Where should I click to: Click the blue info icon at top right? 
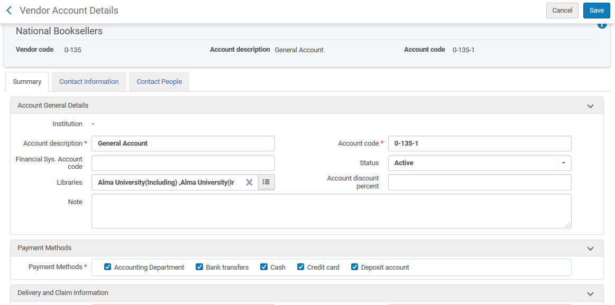[x=602, y=25]
